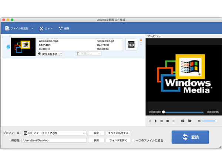The image size is (222, 166).
Task: Click the Add File (ファイルを追加) toolbar button
Action: (17, 28)
